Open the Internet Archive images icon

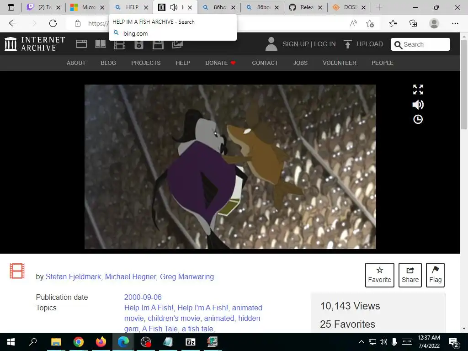(x=177, y=44)
